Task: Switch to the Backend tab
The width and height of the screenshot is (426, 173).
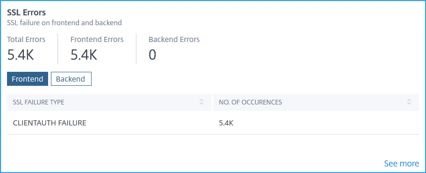Action: [x=71, y=79]
